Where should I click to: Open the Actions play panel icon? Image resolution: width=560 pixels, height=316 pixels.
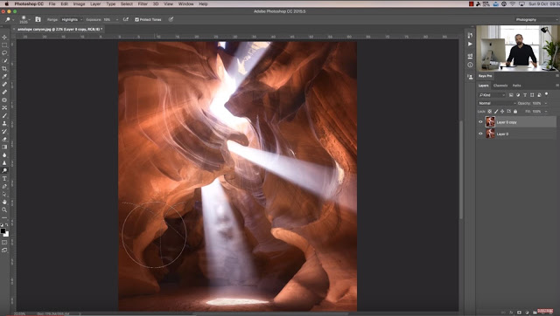pyautogui.click(x=470, y=44)
